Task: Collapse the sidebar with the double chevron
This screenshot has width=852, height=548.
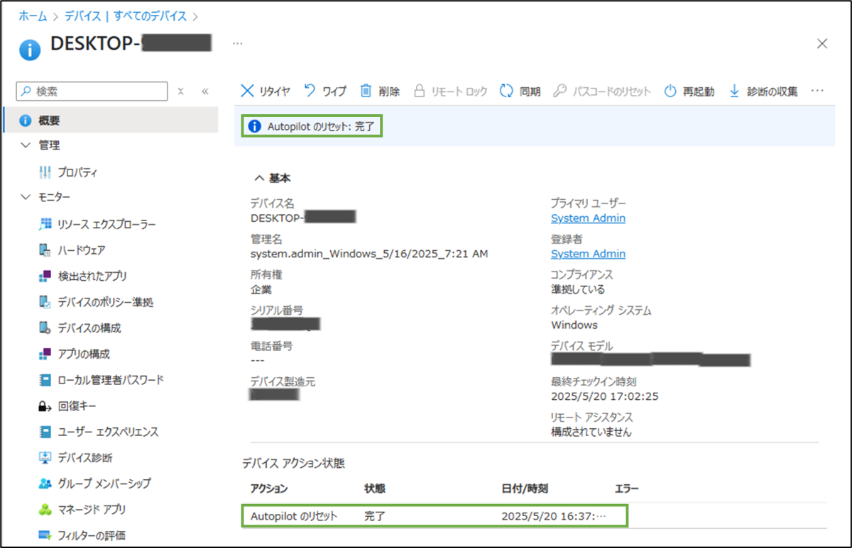Action: click(x=205, y=91)
